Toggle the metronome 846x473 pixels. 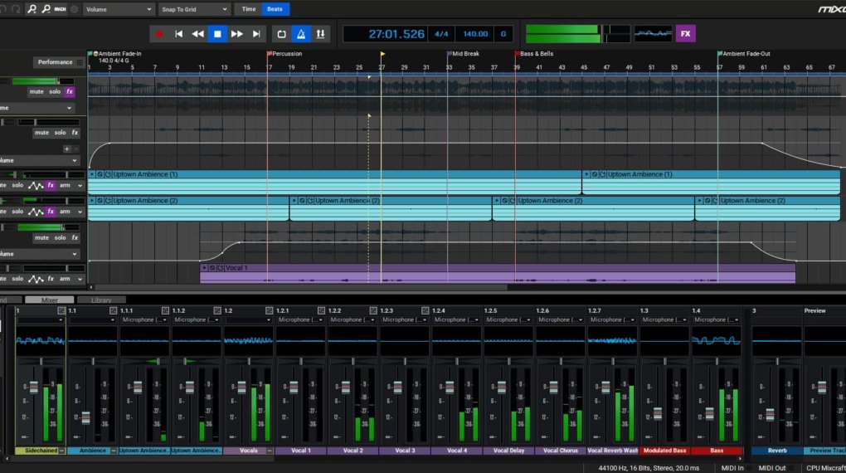point(301,34)
